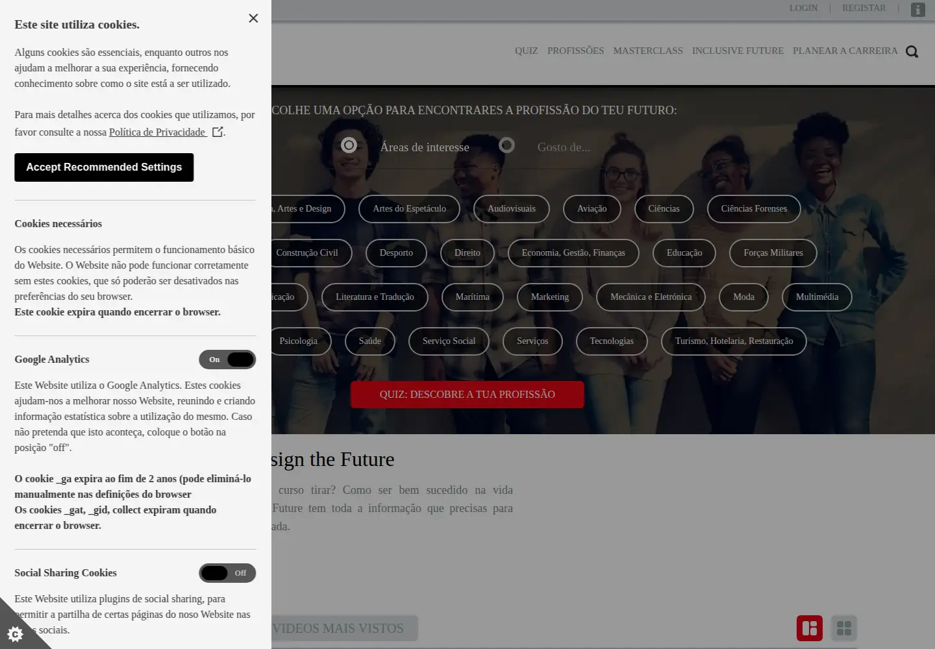Open PLANEAR A CARREIRA menu

click(845, 51)
